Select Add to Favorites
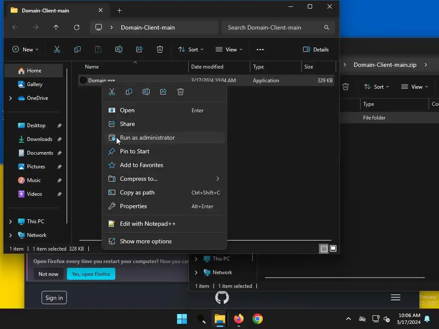Viewport: 439px width, 329px height. (x=164, y=165)
